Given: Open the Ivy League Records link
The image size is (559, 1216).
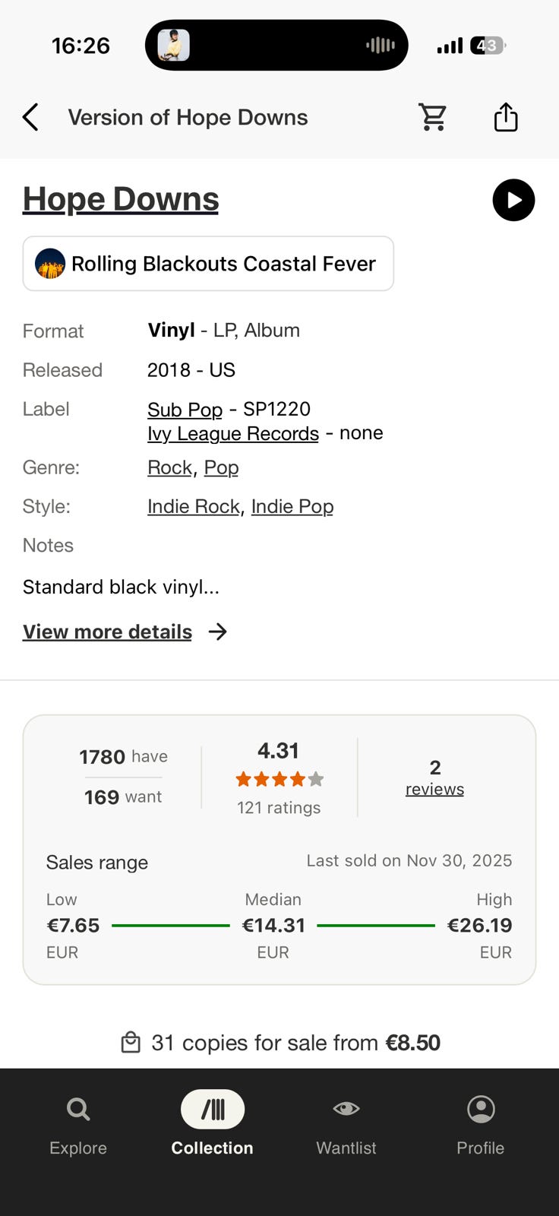Looking at the screenshot, I should point(233,434).
